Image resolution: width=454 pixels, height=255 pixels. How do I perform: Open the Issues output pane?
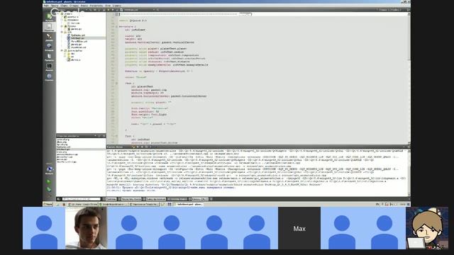110,199
